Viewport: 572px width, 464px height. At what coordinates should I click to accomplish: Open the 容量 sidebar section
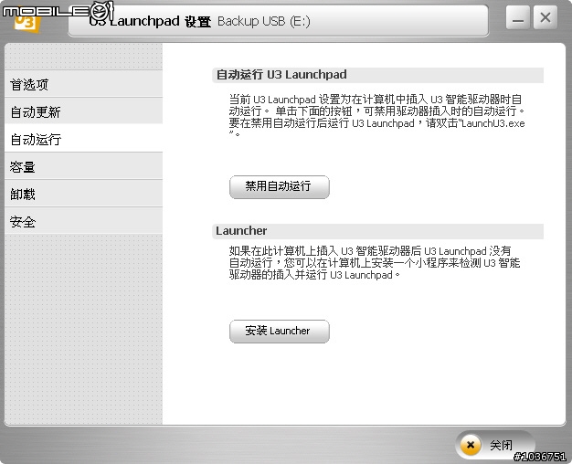click(83, 167)
